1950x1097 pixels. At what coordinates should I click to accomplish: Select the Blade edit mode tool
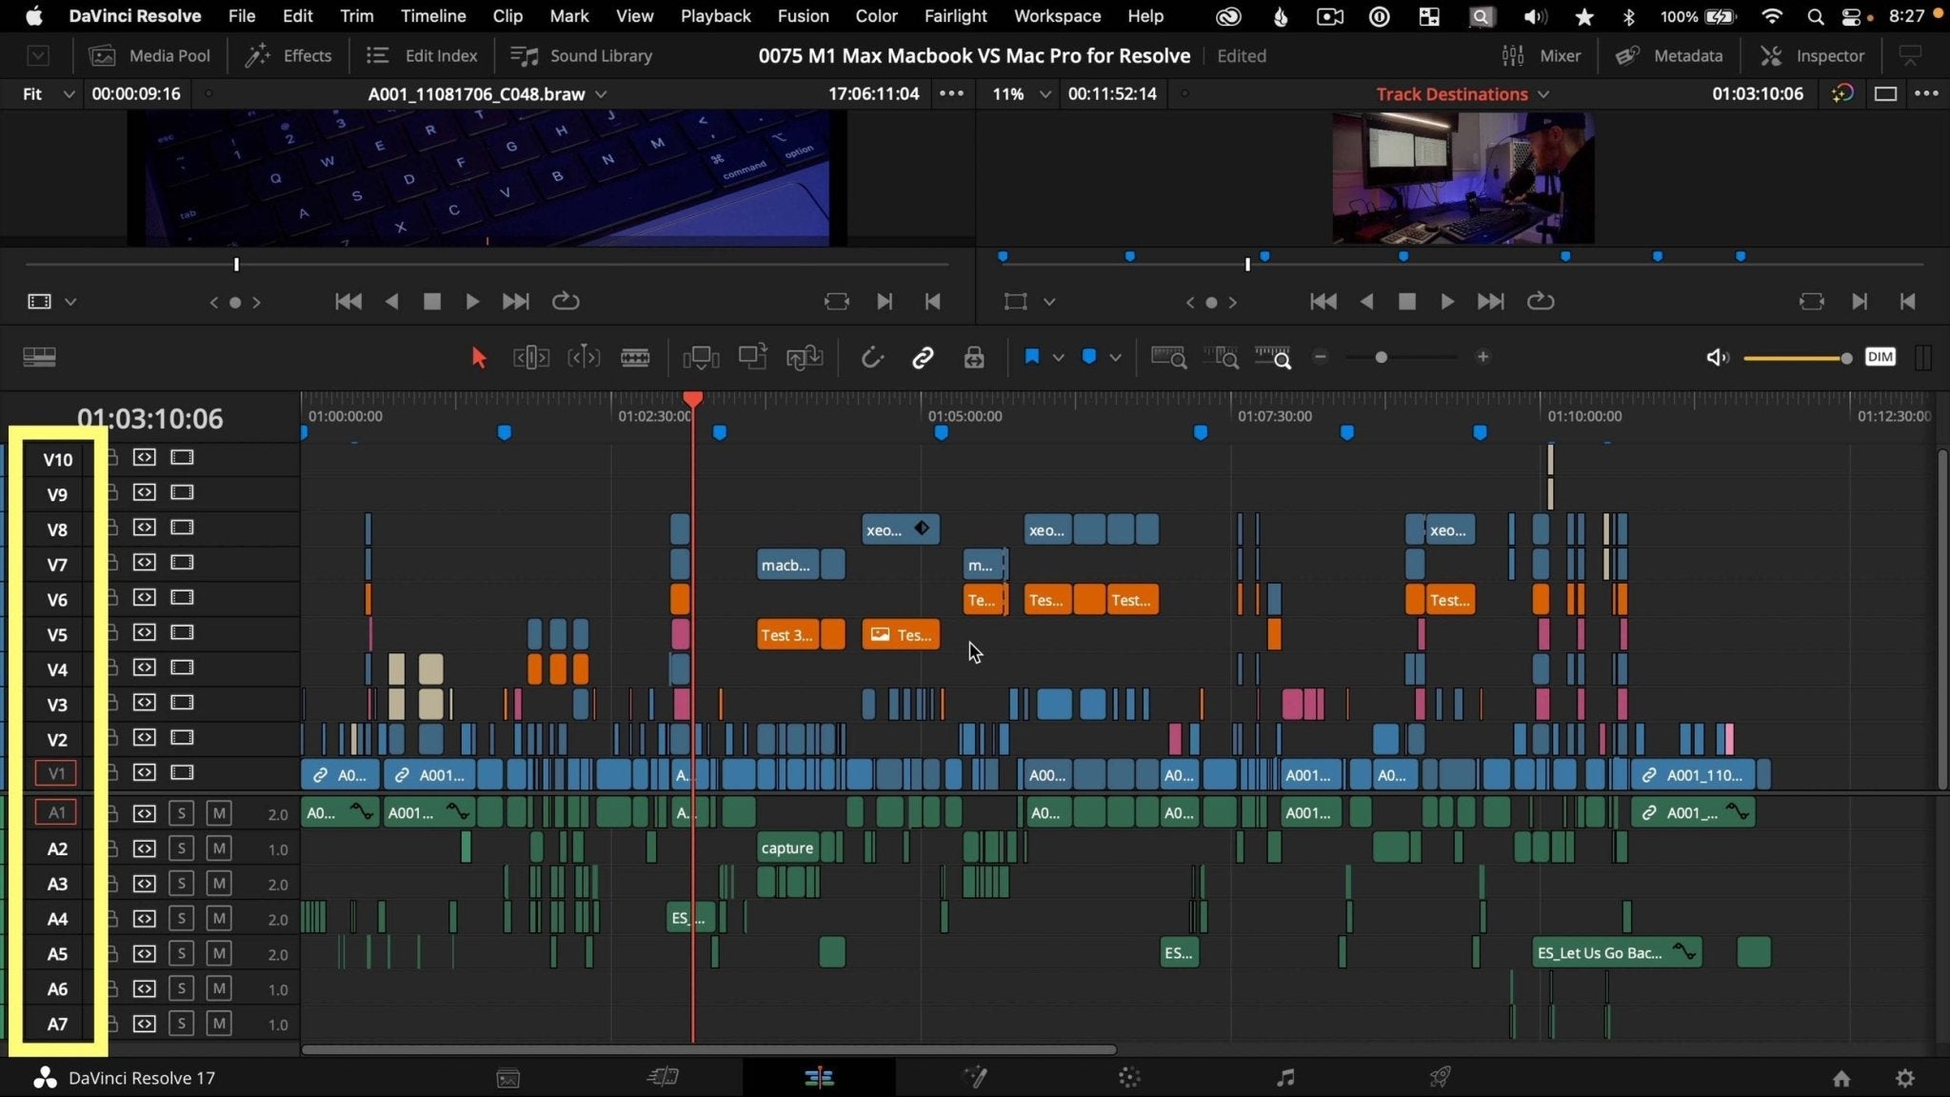(635, 357)
